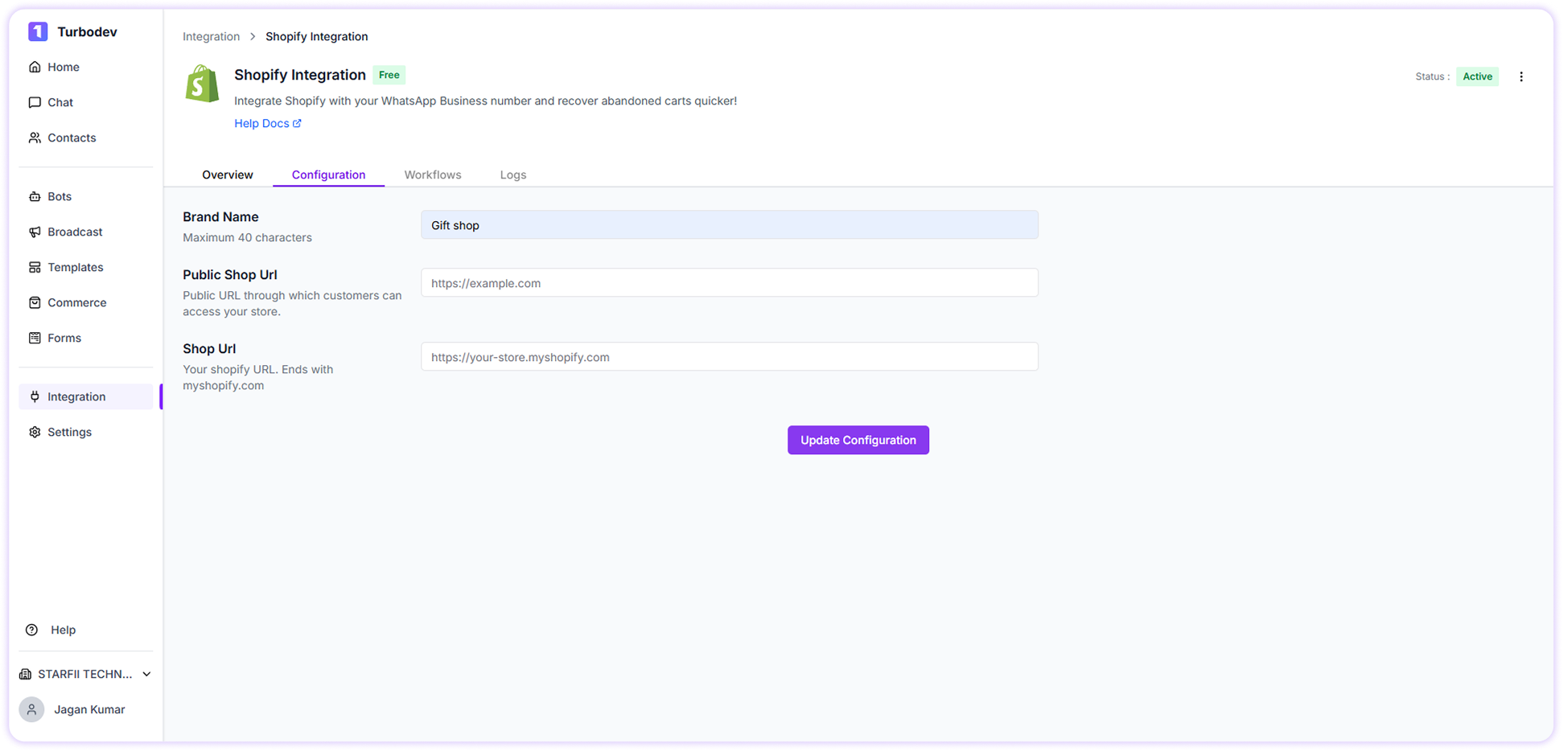Open the Chat panel
Viewport: 1563px width, 751px height.
[60, 102]
